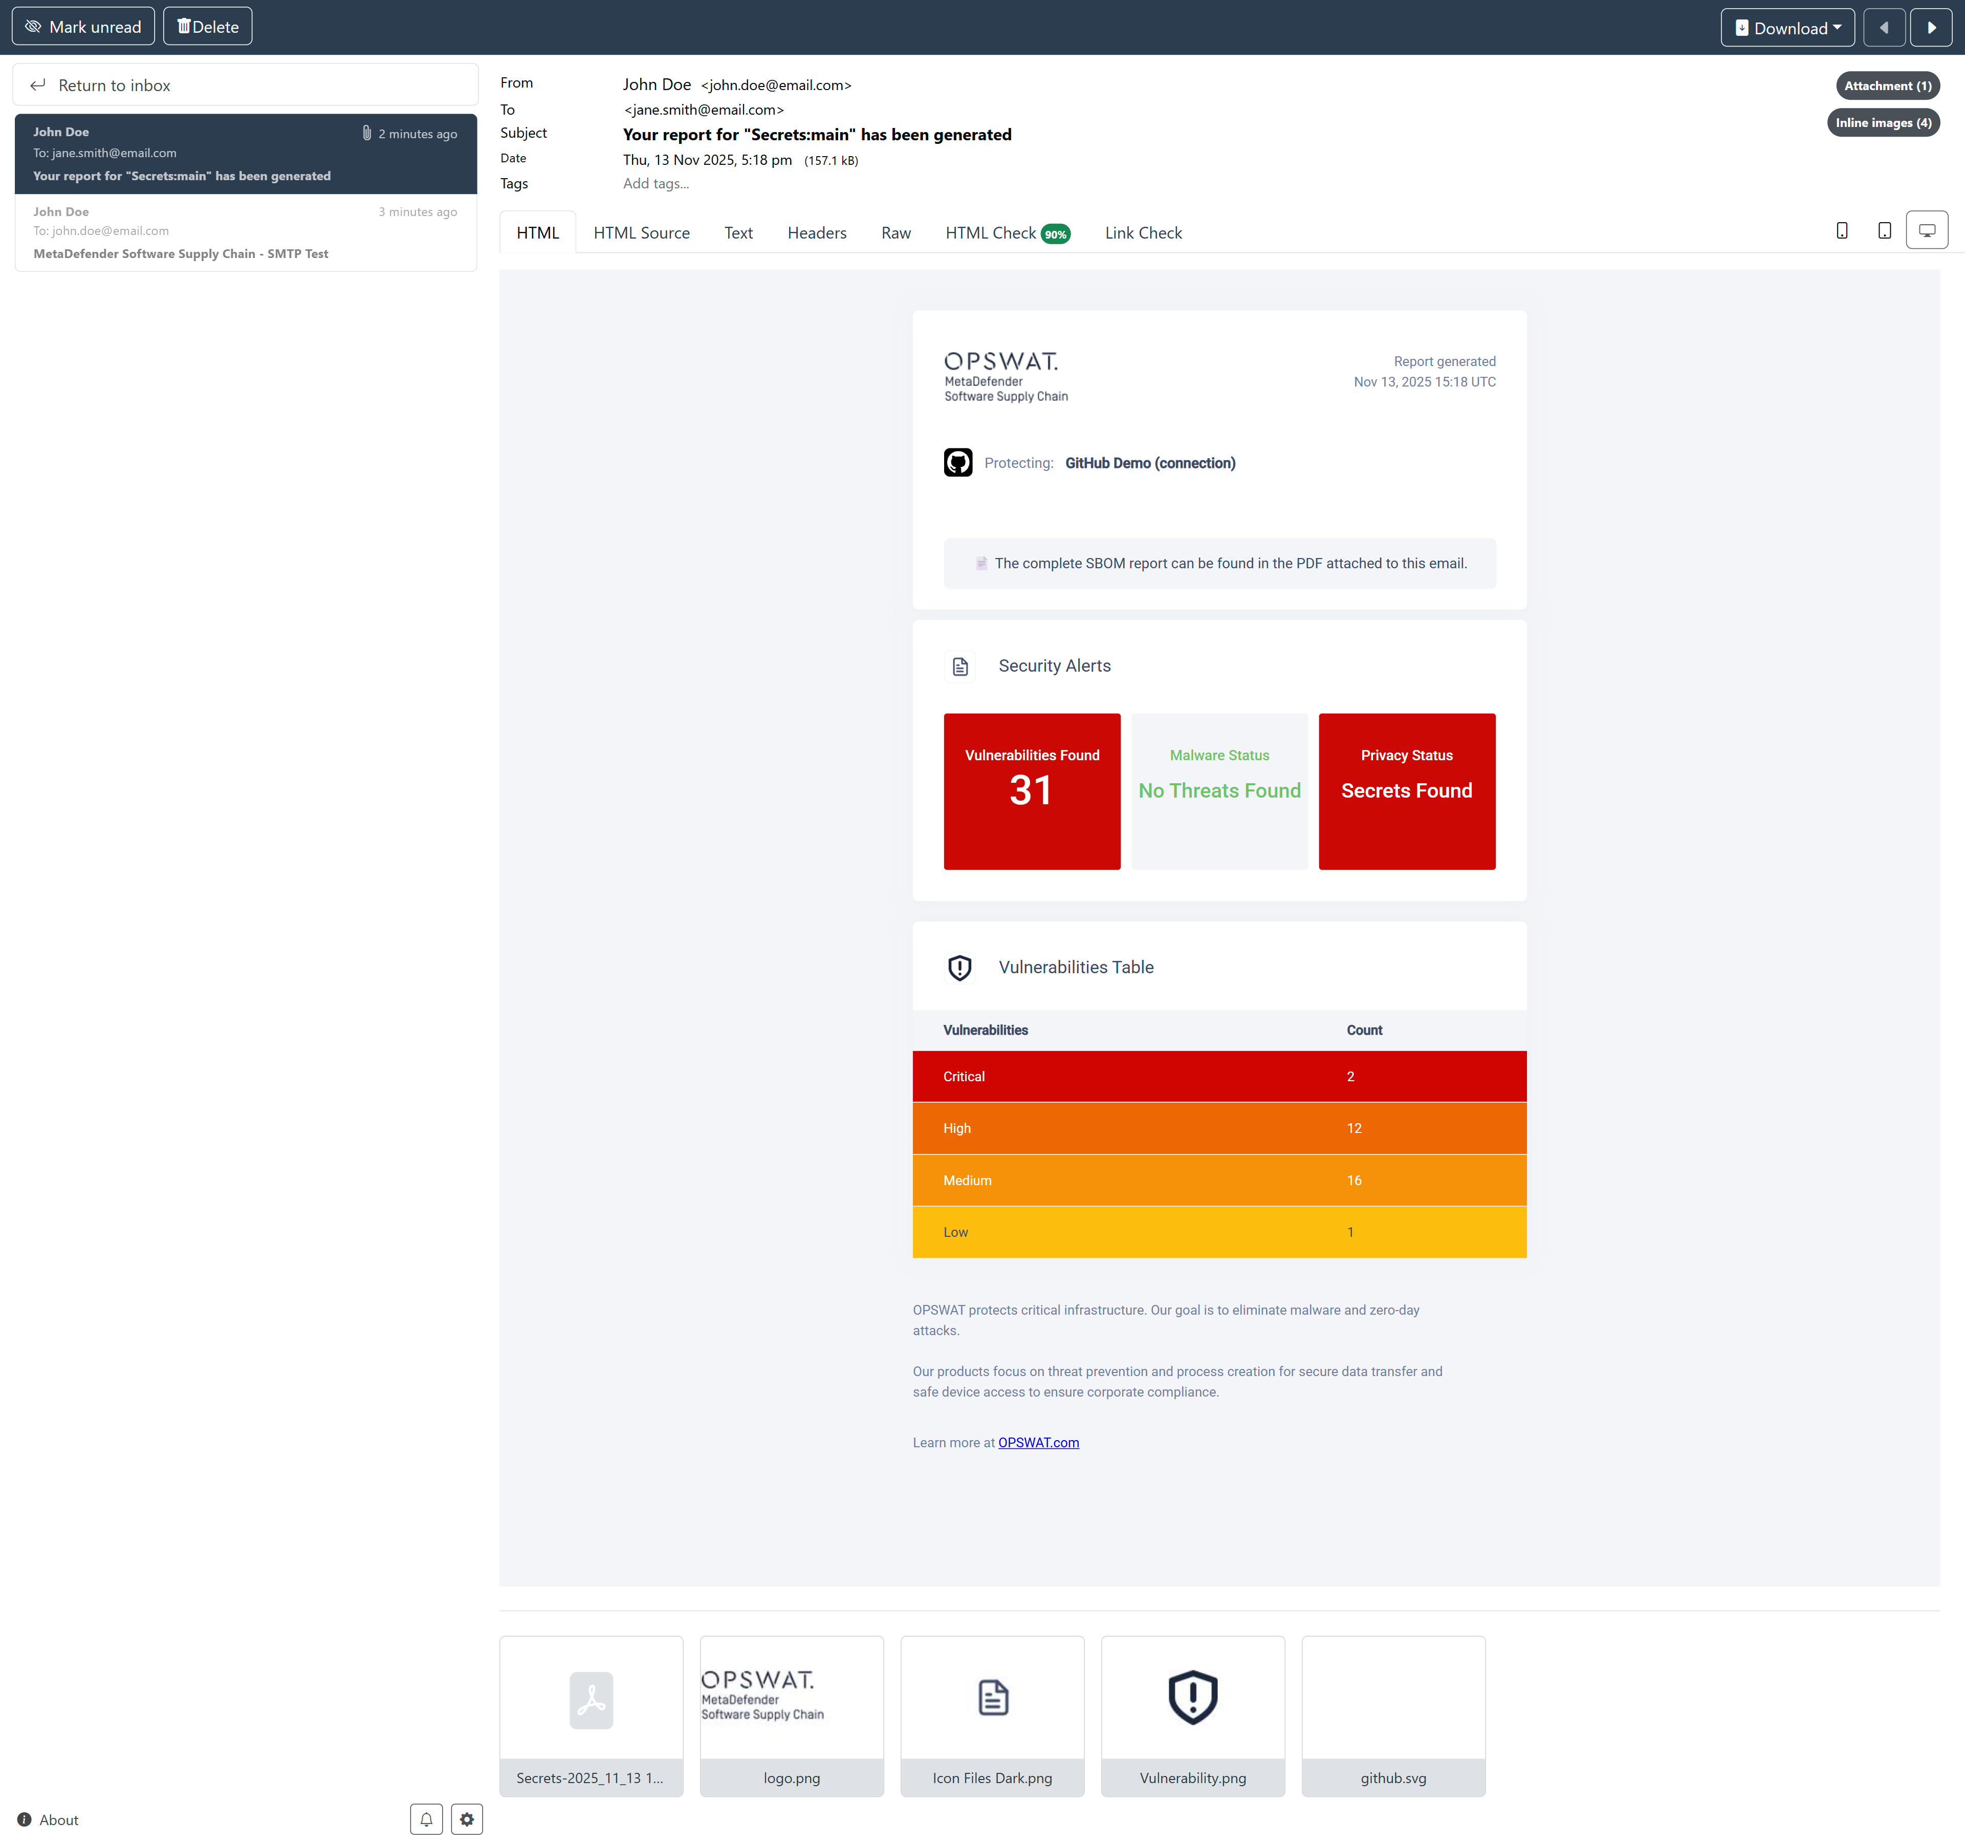Open settings gear icon
The height and width of the screenshot is (1843, 1965).
467,1819
